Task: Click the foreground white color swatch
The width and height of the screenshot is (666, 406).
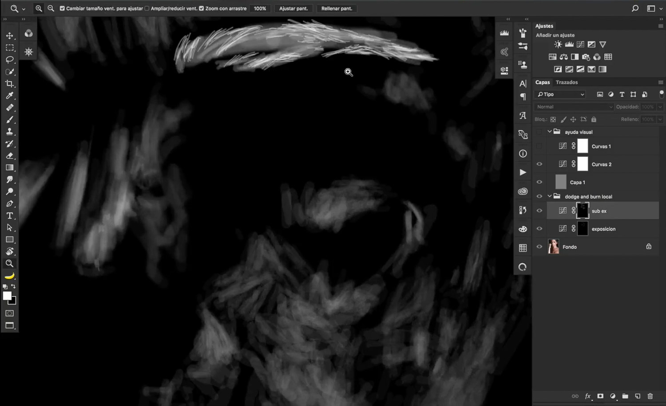Action: 7,296
